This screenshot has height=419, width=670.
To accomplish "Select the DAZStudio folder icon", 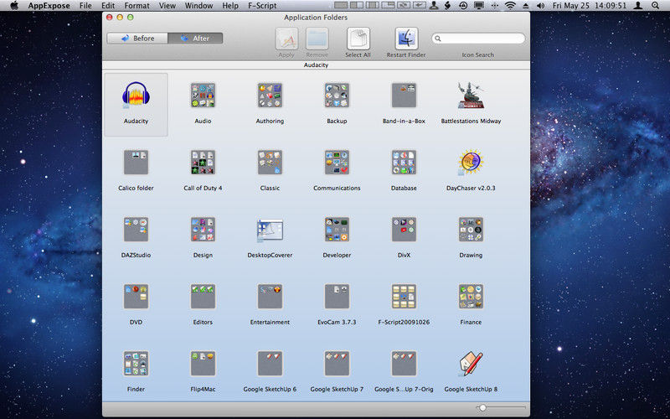I will (136, 229).
